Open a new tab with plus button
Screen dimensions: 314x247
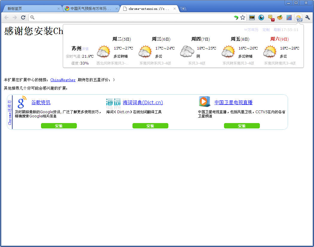(183, 9)
